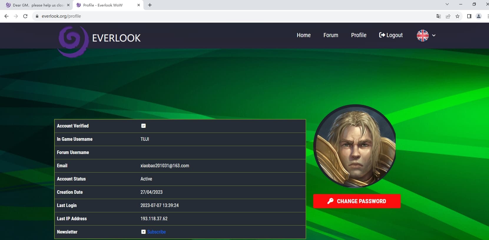The image size is (489, 240).
Task: Click the Change Password button
Action: tap(357, 201)
